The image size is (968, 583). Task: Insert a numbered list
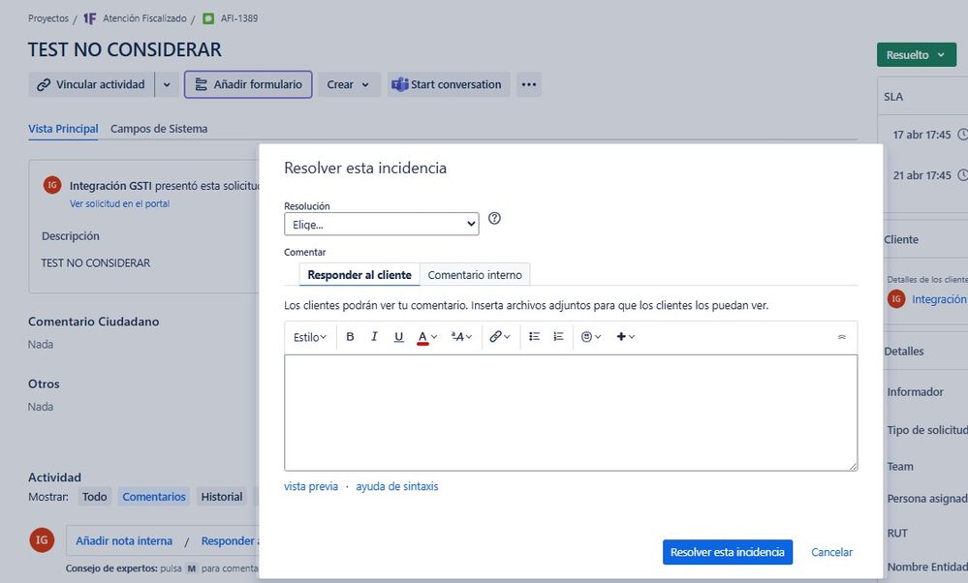[559, 337]
